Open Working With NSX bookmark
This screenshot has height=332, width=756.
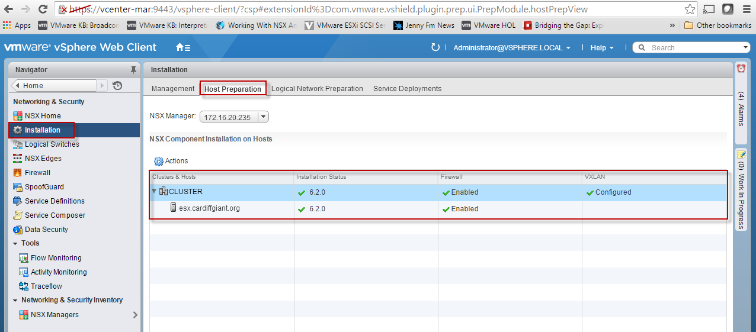click(x=256, y=25)
